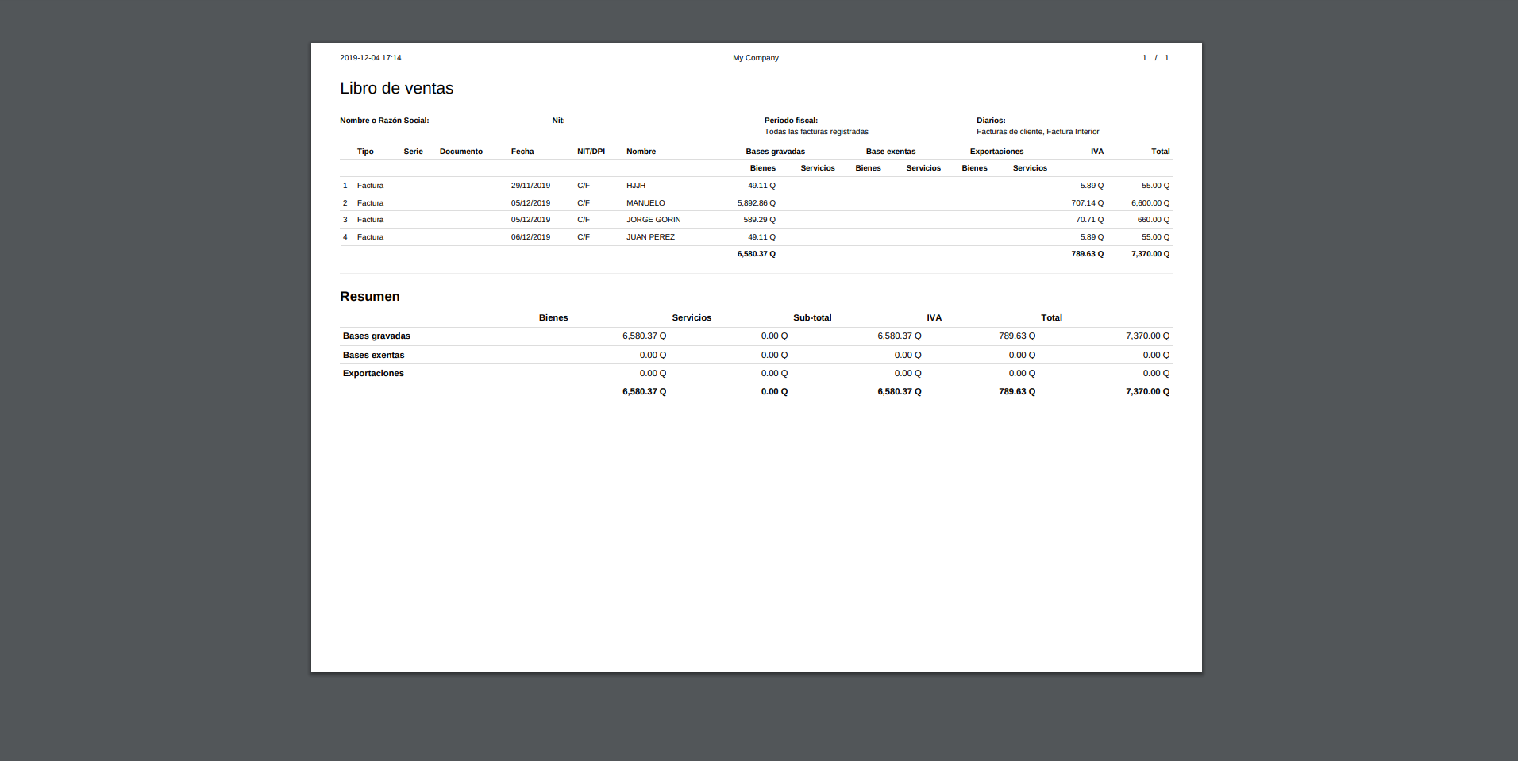The image size is (1518, 761).
Task: Click the 'Resumen' section heading
Action: [370, 297]
